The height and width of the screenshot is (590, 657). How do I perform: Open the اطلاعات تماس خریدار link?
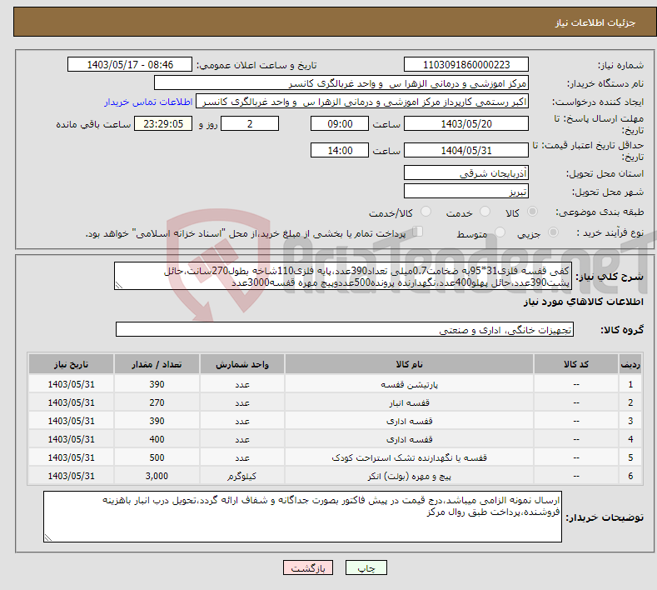point(148,102)
